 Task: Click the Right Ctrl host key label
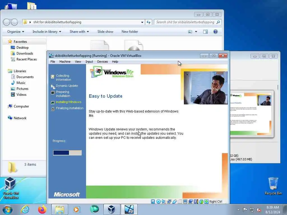click(216, 202)
